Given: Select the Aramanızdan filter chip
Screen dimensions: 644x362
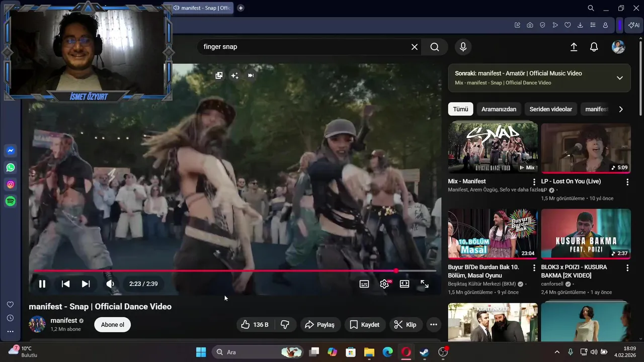Looking at the screenshot, I should click(x=499, y=109).
